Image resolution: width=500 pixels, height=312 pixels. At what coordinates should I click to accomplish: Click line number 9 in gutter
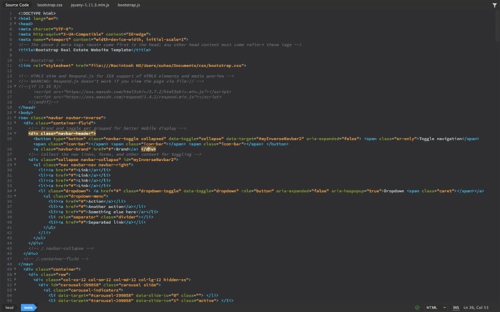tap(10, 55)
